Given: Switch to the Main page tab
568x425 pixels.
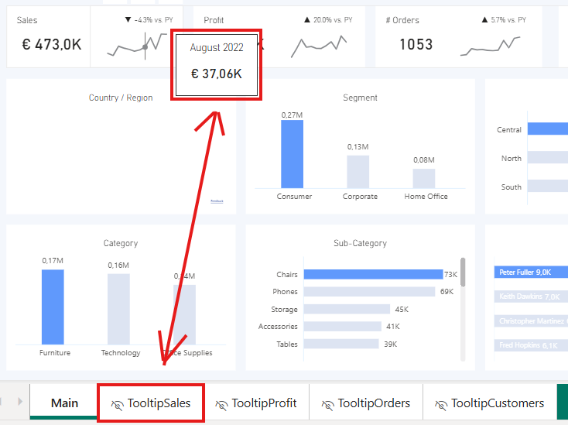Looking at the screenshot, I should click(64, 403).
